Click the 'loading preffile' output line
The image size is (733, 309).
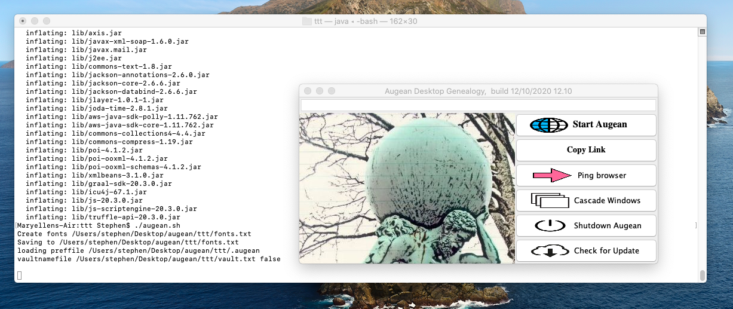139,251
